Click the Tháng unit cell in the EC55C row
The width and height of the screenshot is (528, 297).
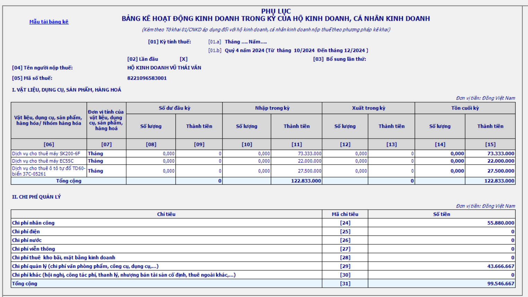(106, 161)
